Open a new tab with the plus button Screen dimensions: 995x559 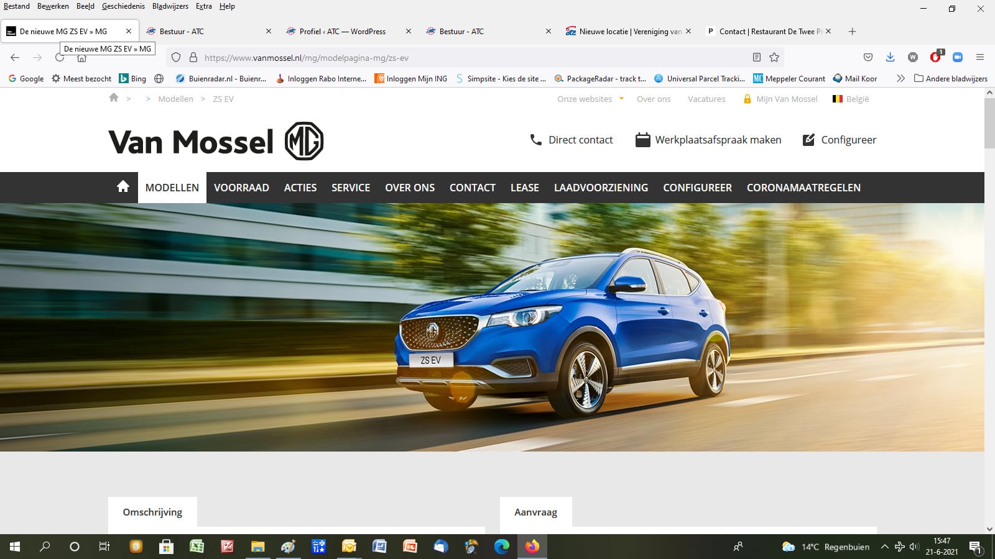(852, 31)
